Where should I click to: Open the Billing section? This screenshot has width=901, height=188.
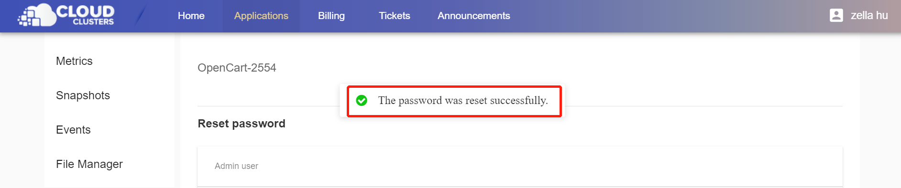[x=331, y=16]
